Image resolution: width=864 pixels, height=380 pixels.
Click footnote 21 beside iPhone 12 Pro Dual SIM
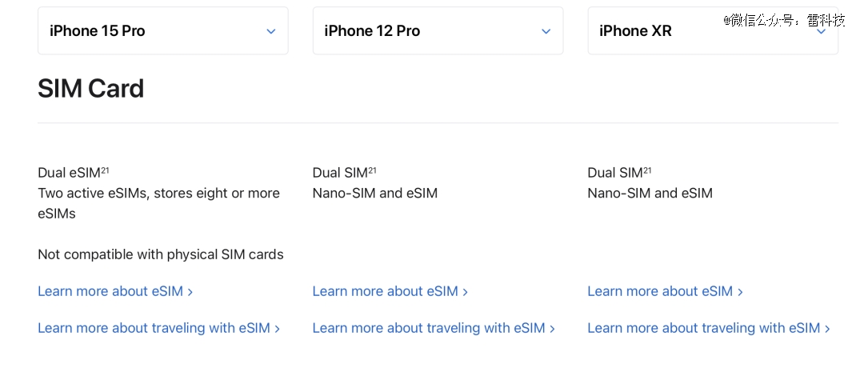(372, 170)
